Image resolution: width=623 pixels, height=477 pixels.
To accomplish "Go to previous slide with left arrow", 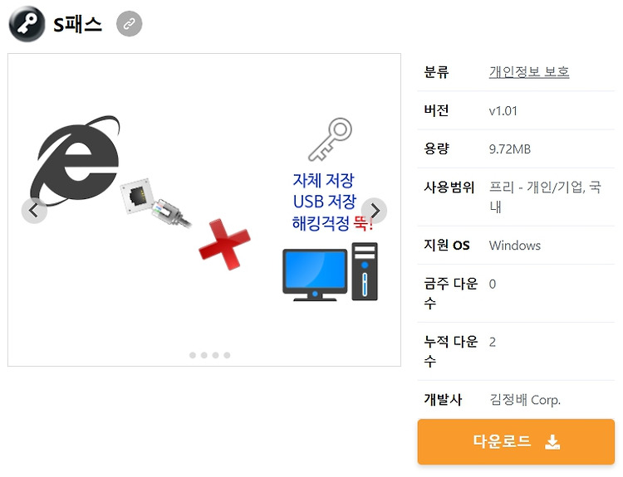I will [x=34, y=211].
